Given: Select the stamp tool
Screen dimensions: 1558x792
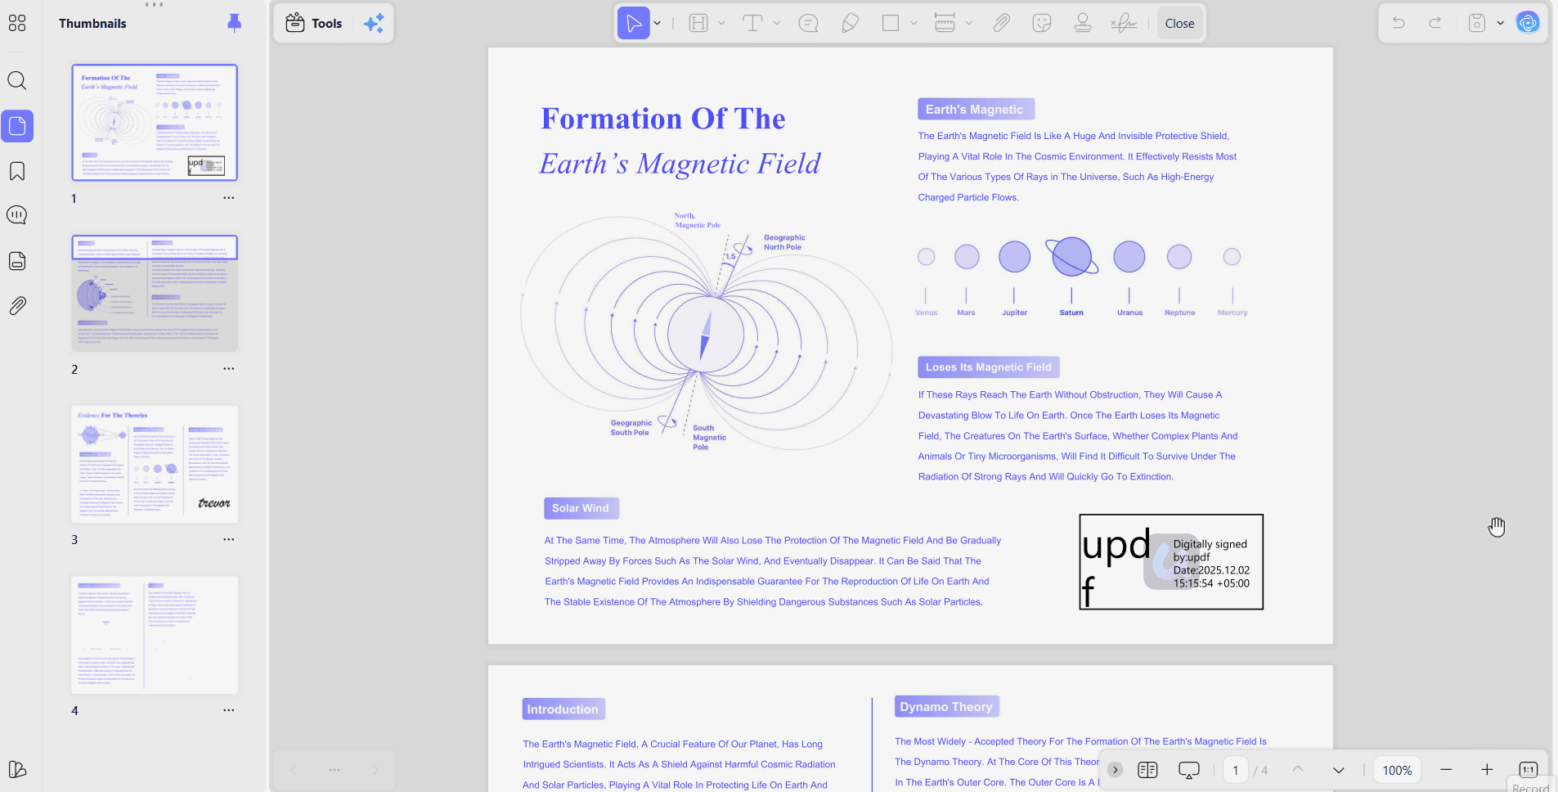Looking at the screenshot, I should [1083, 23].
